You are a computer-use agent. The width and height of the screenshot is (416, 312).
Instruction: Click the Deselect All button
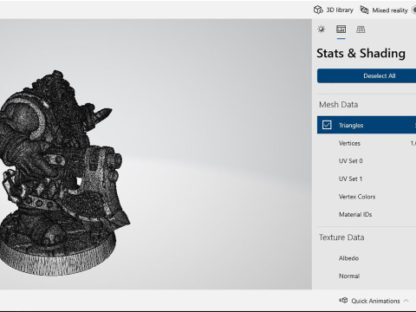click(367, 75)
